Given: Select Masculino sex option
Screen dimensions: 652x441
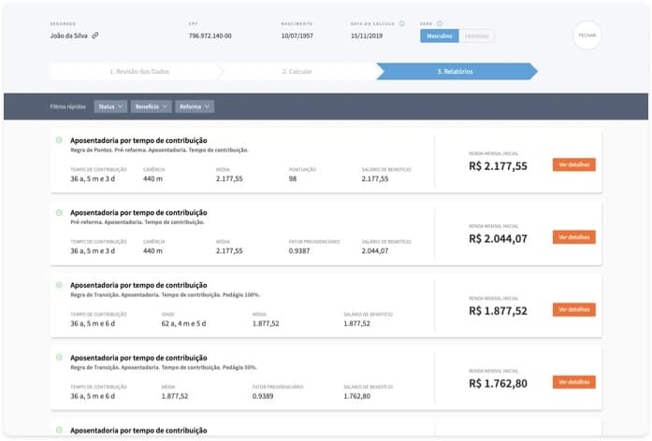Looking at the screenshot, I should coord(439,36).
